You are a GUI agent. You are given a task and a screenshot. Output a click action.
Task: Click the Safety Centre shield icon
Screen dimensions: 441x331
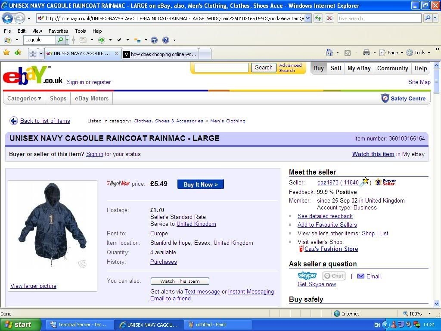point(385,98)
